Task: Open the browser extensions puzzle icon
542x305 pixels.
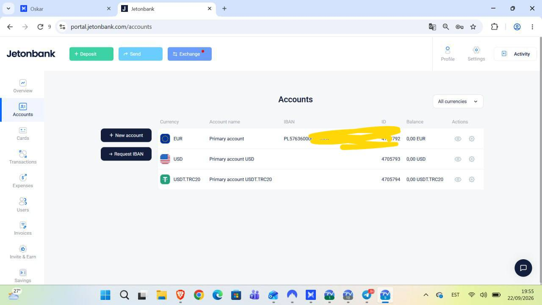Action: (494, 27)
